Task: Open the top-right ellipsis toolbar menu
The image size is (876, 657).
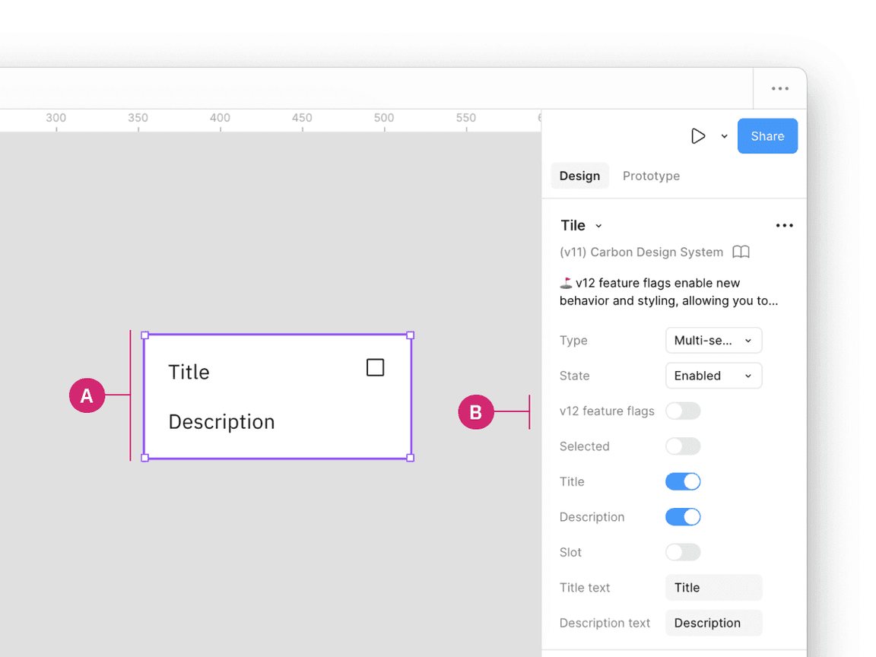Action: click(x=780, y=88)
